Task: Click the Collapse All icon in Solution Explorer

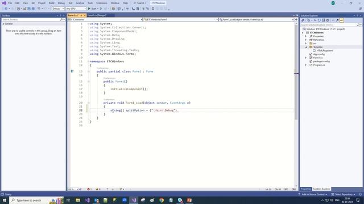Action: click(x=324, y=20)
